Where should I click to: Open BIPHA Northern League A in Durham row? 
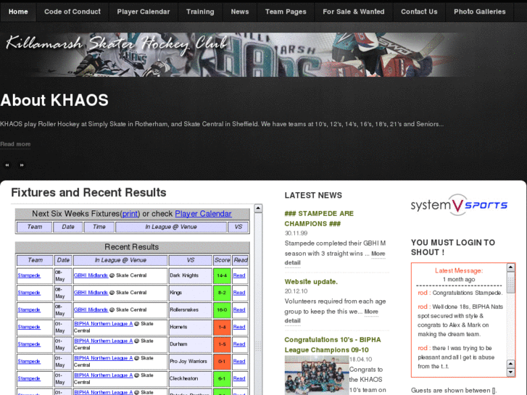103,341
